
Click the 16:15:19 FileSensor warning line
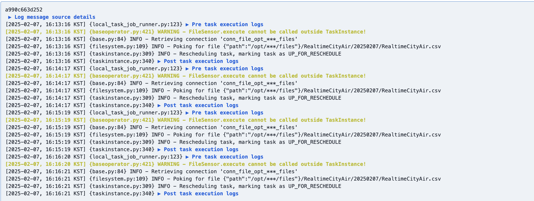click(x=185, y=120)
